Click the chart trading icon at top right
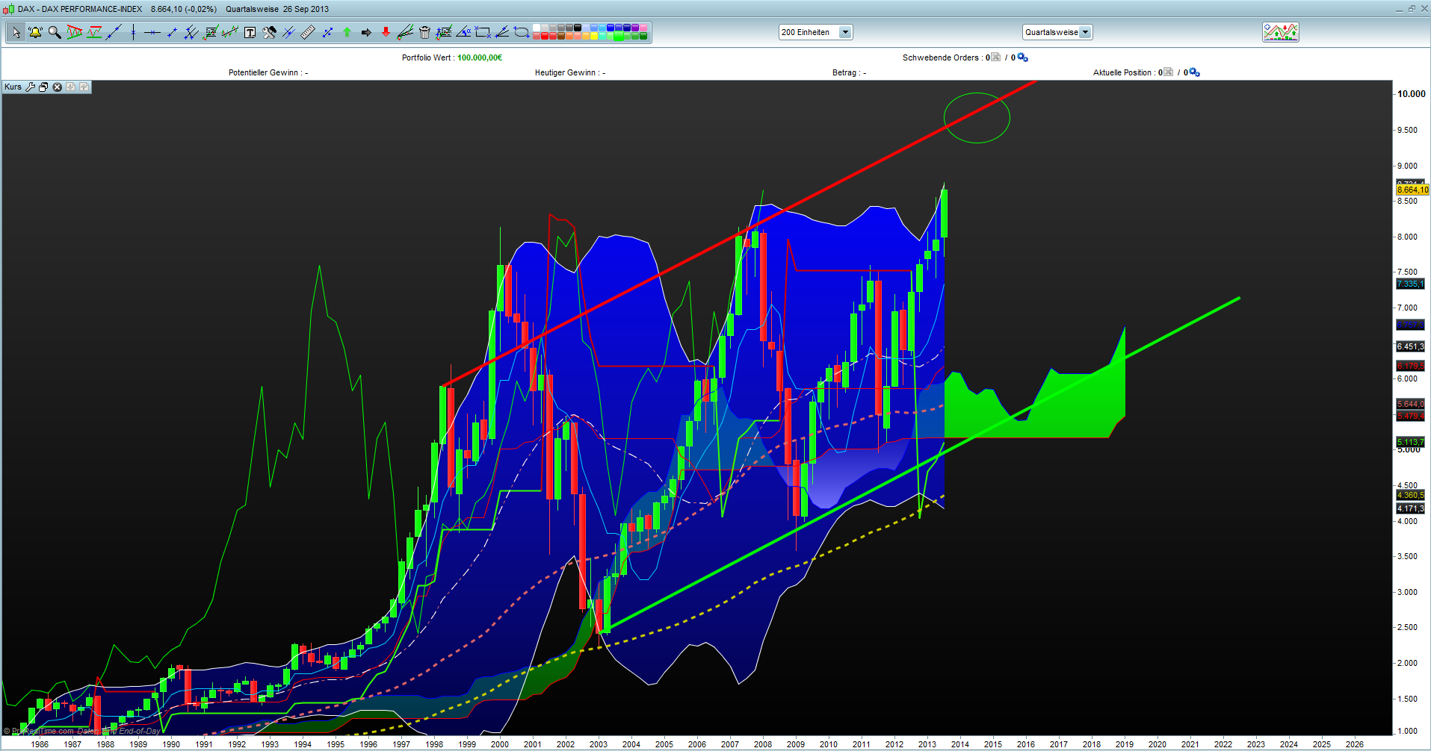 pos(1280,32)
